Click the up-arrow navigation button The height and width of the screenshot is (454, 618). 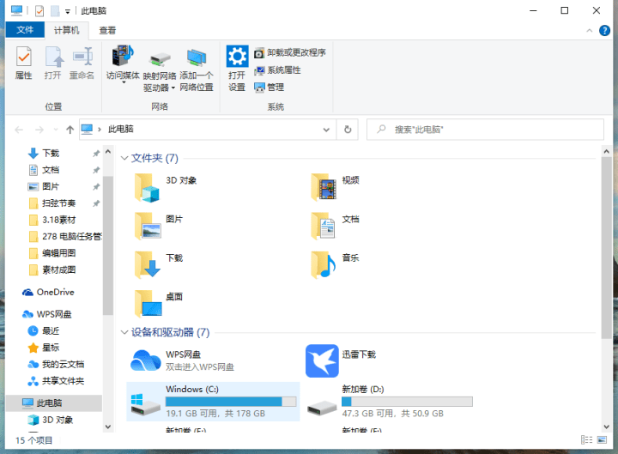coord(70,130)
